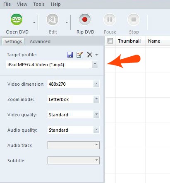
Task: Click the Name column header
Action: 154,41
